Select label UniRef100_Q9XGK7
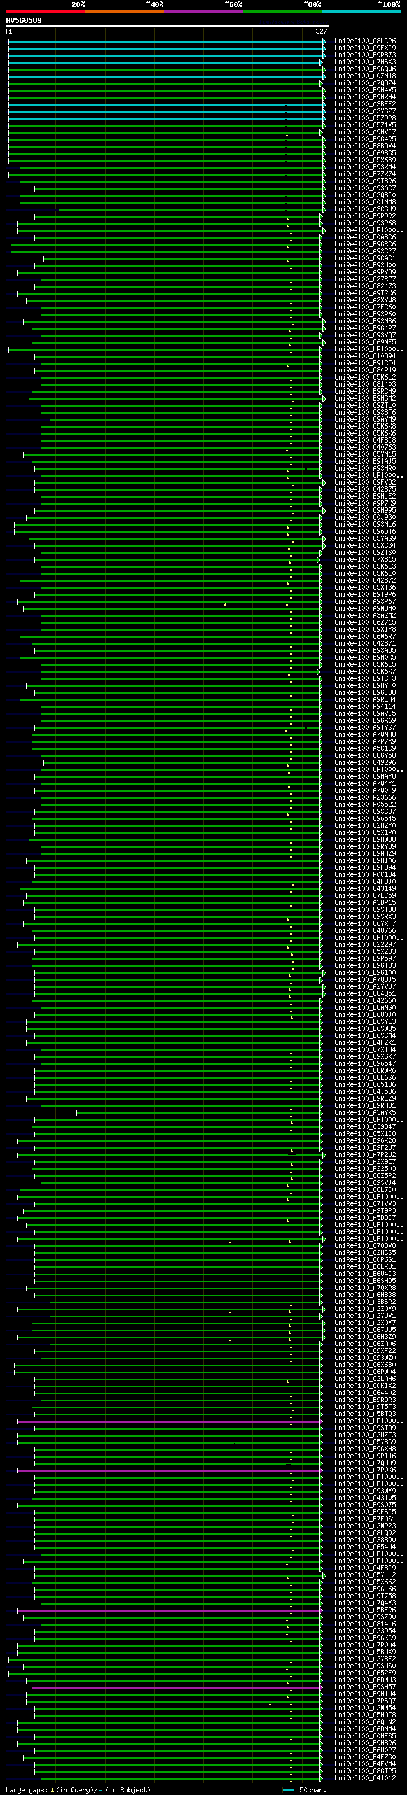Image resolution: width=407 pixels, height=1795 pixels. tap(364, 1056)
